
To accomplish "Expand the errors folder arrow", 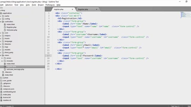I will click(2, 58).
